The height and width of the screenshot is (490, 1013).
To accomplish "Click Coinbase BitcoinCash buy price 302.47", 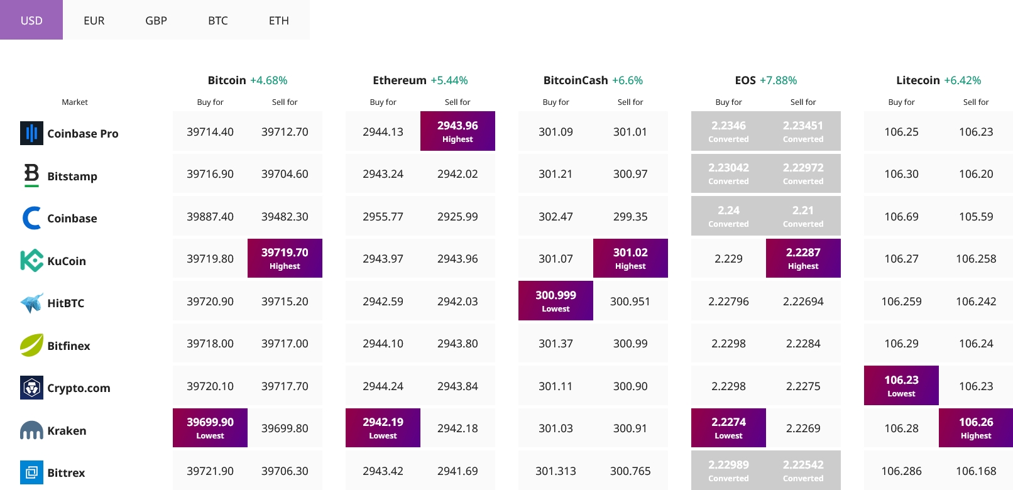I will coord(556,217).
